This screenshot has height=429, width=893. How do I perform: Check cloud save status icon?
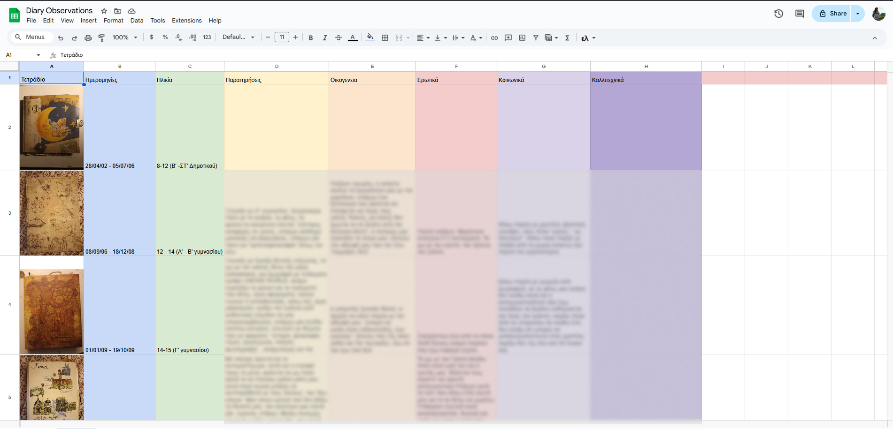[x=132, y=11]
